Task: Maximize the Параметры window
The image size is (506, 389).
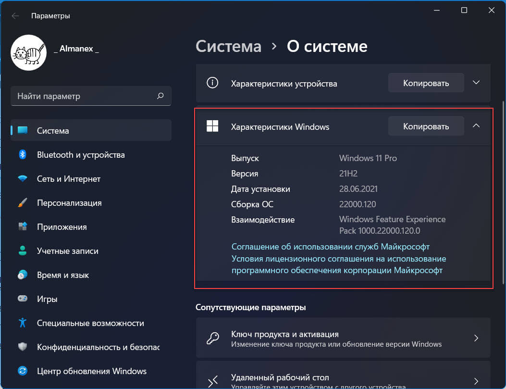Action: click(464, 10)
